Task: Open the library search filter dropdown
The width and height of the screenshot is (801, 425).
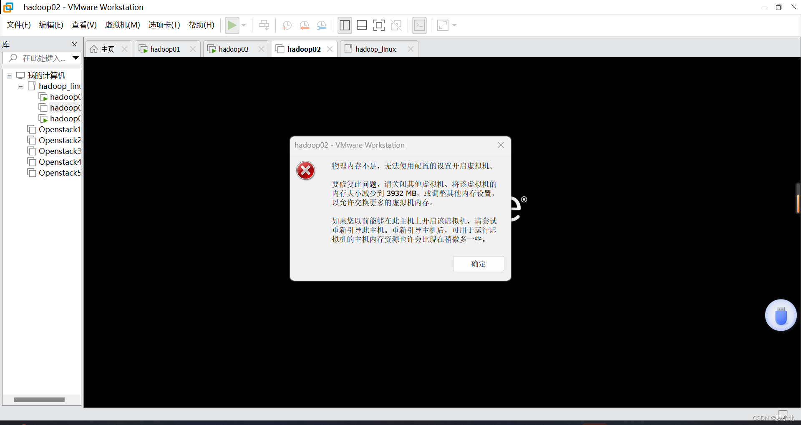Action: [x=76, y=58]
